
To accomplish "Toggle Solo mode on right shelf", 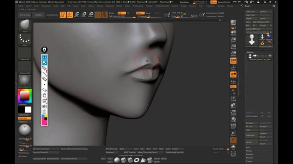I will [233, 148].
